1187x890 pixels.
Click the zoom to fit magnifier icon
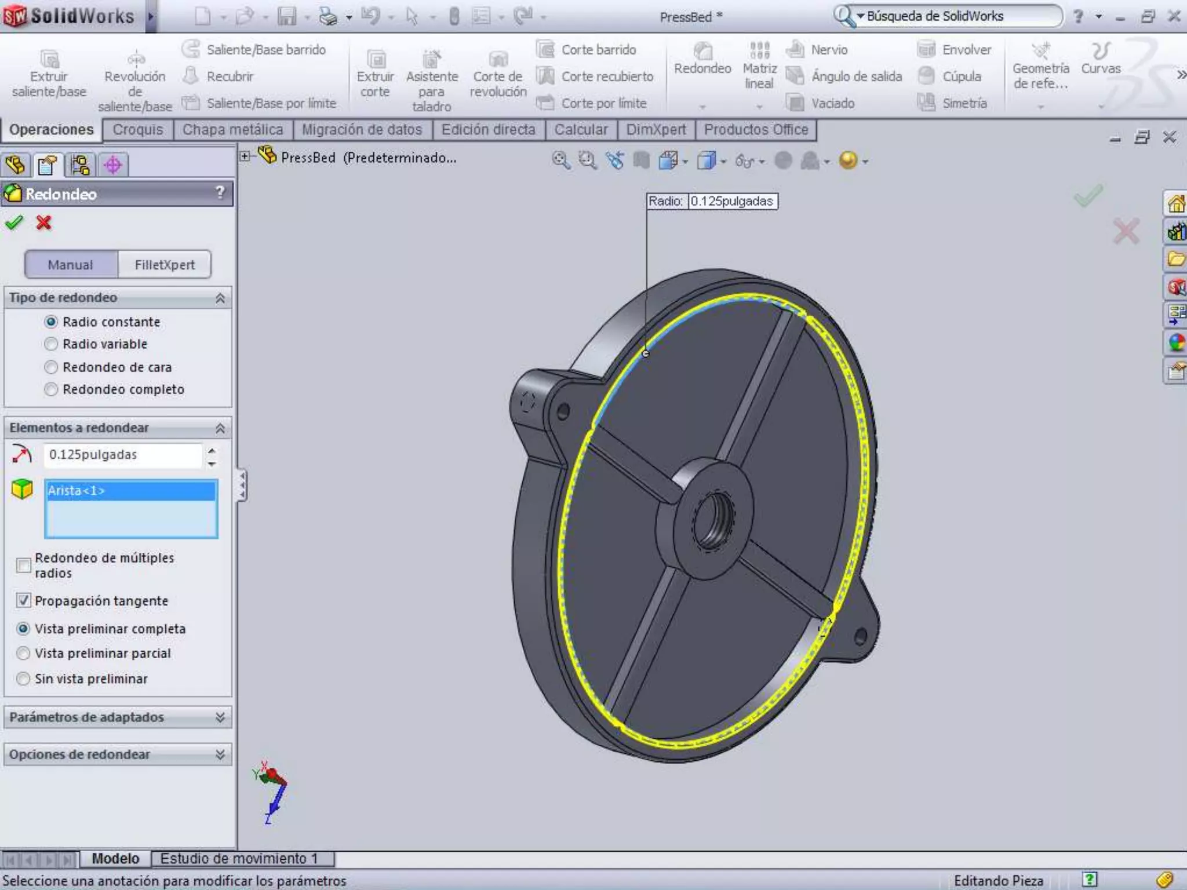coord(560,161)
